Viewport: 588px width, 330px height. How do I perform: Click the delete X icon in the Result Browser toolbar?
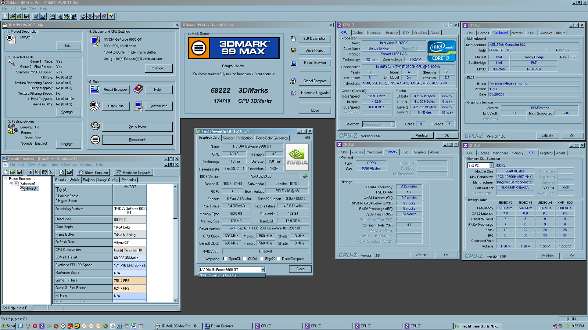pos(51,172)
